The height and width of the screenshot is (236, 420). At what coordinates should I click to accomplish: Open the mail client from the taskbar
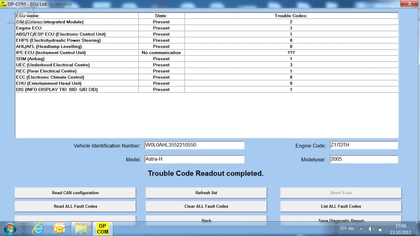[59, 229]
